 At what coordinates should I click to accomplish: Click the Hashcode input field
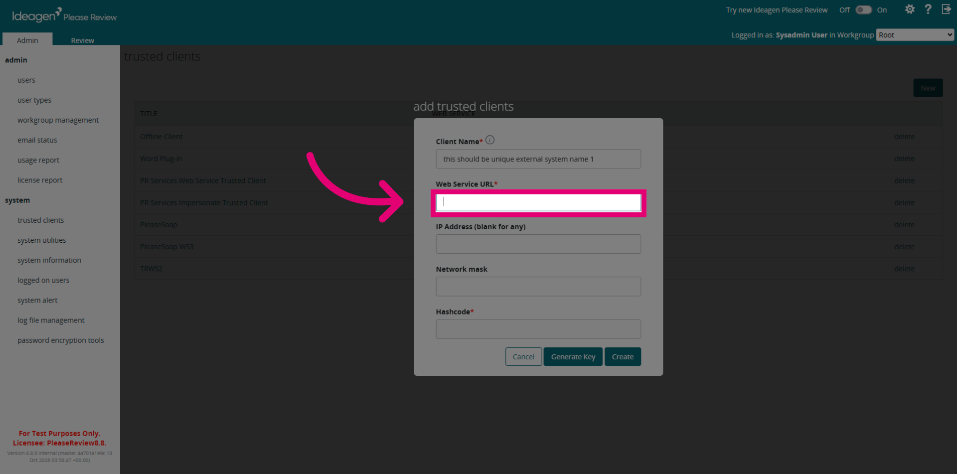(x=538, y=329)
